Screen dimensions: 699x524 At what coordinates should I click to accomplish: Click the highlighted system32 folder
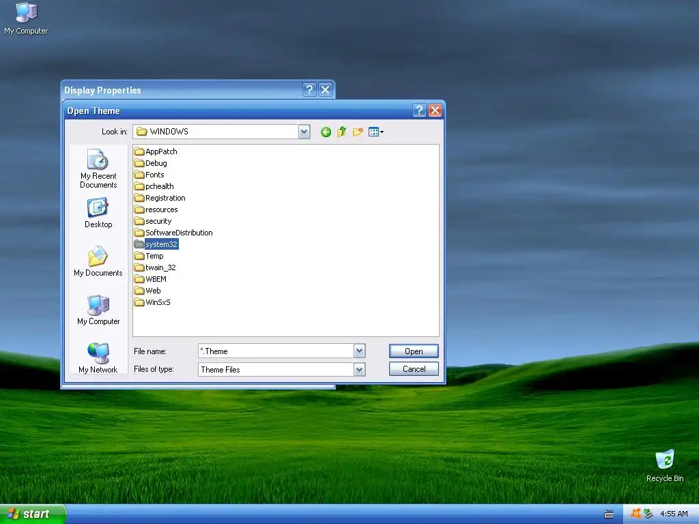156,244
